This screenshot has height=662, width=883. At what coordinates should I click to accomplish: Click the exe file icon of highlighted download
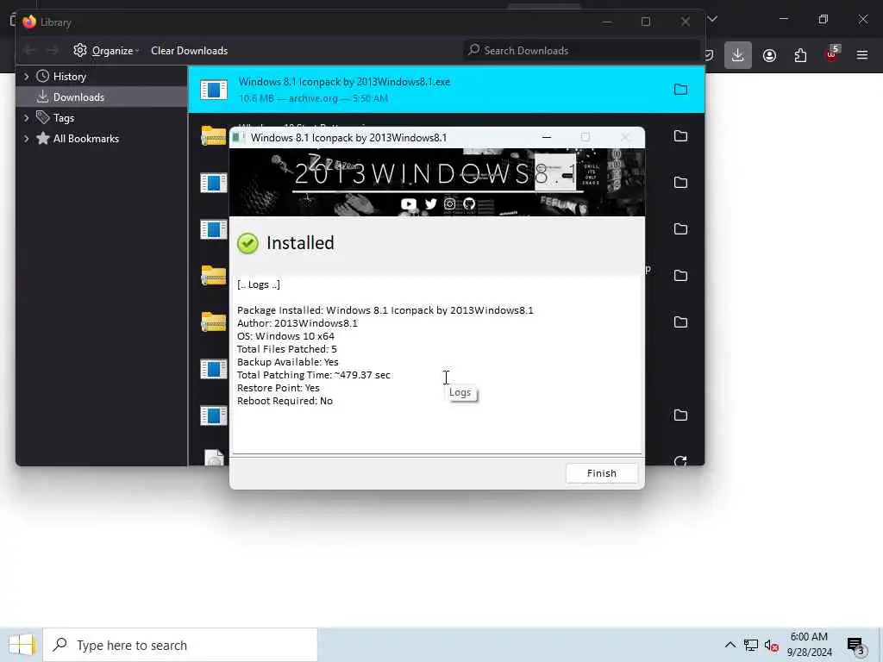(214, 90)
